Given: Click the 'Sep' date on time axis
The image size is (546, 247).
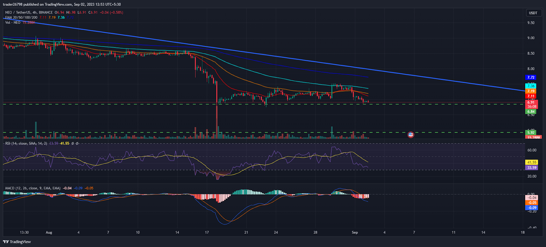Looking at the screenshot, I should pos(355,232).
